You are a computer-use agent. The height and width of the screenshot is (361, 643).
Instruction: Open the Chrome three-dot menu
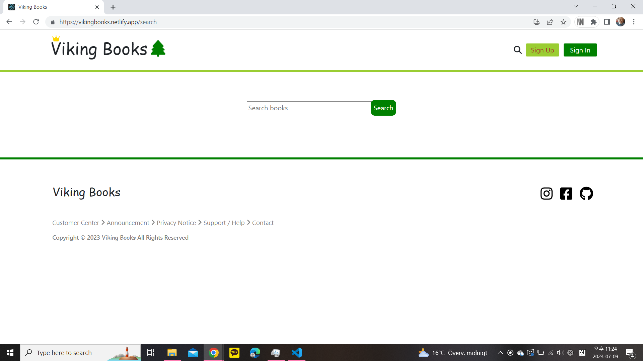coord(634,22)
